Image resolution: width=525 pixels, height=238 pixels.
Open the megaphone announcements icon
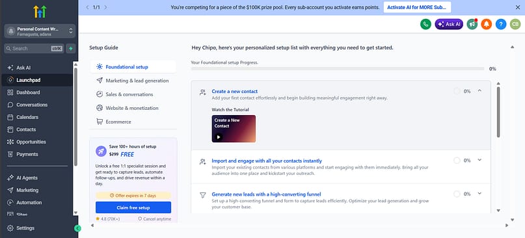click(x=472, y=24)
